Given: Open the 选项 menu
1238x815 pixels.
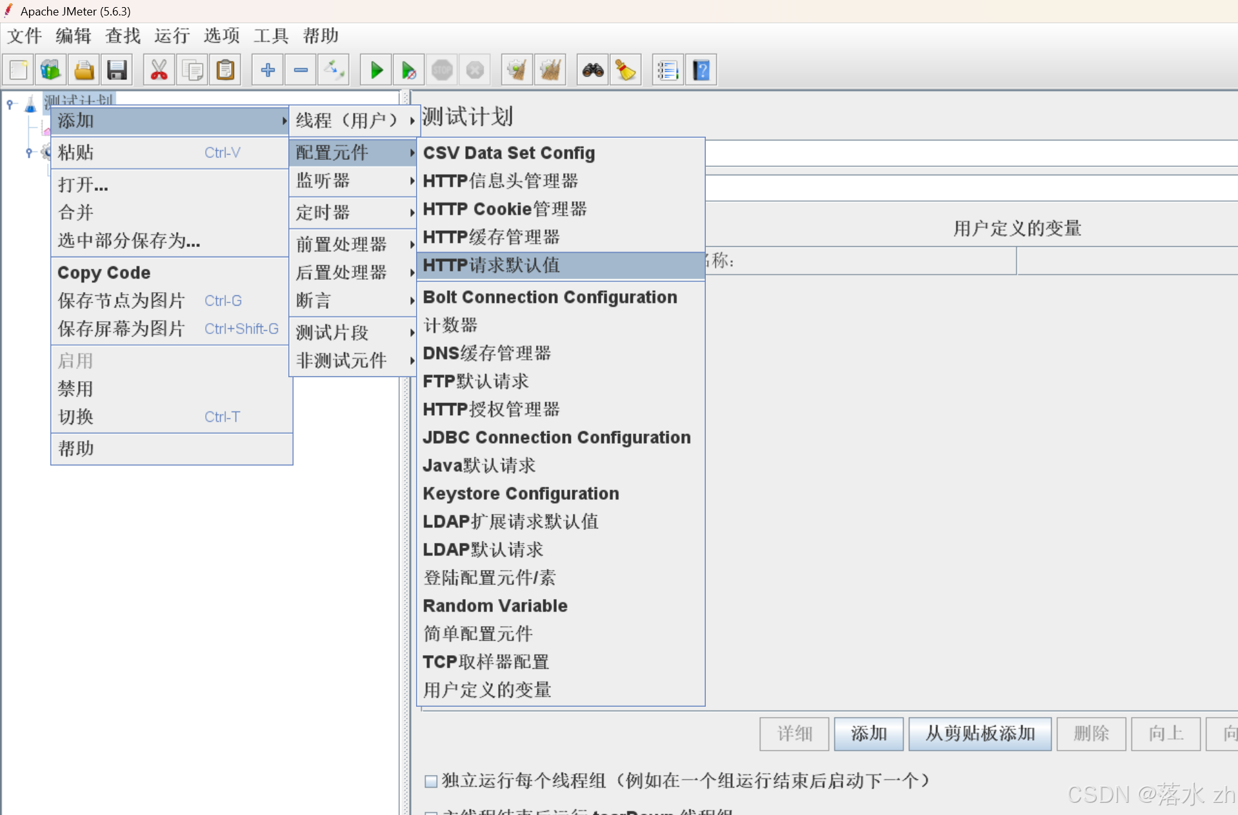Looking at the screenshot, I should pyautogui.click(x=222, y=35).
